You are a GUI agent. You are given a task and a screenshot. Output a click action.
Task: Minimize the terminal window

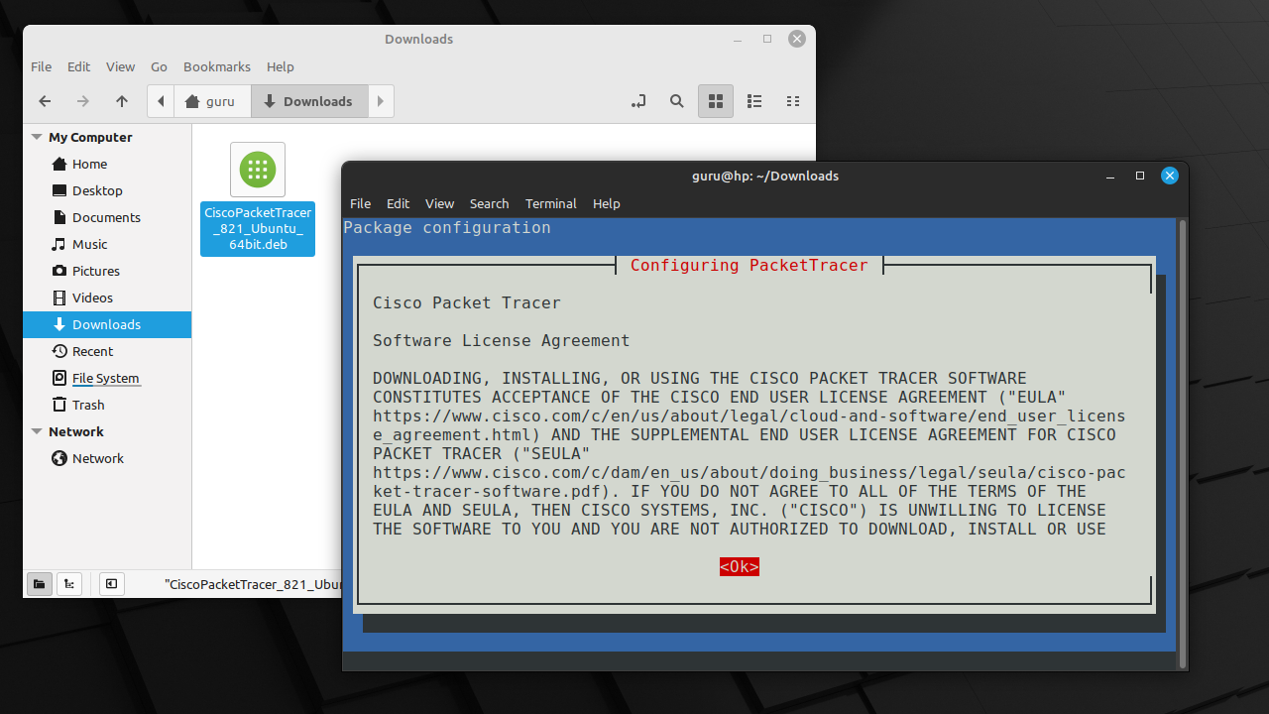(1110, 176)
